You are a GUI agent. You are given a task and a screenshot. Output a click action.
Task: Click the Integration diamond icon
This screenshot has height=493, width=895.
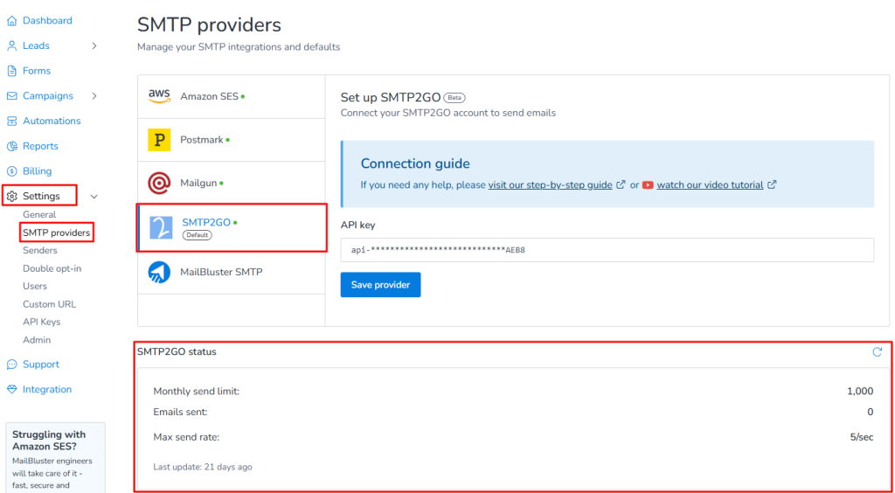pyautogui.click(x=11, y=389)
